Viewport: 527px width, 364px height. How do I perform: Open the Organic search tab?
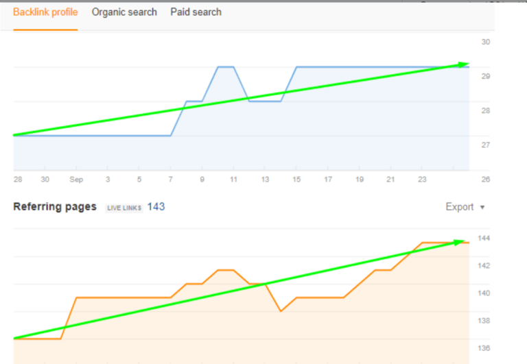[124, 12]
